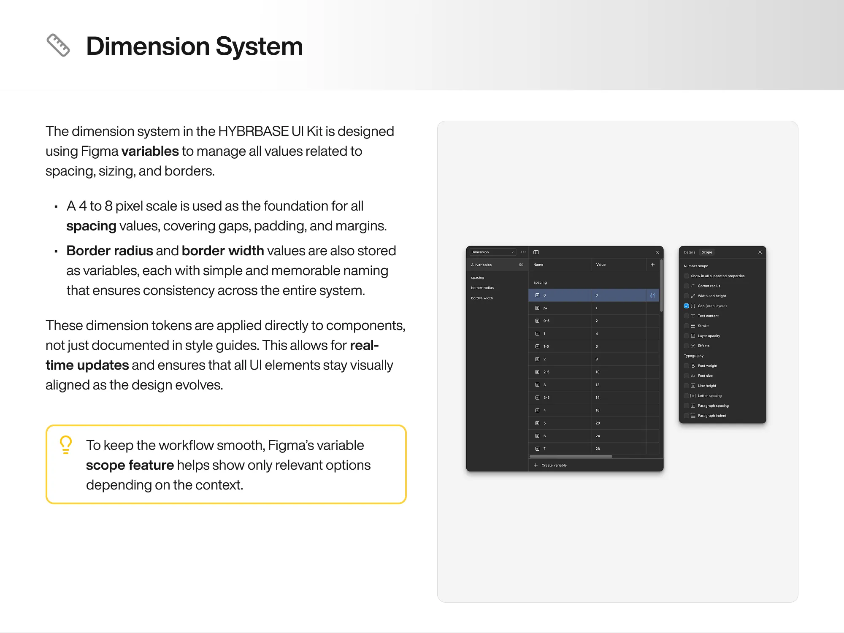Image resolution: width=844 pixels, height=633 pixels.
Task: Select All variables in sidebar
Action: pyautogui.click(x=482, y=265)
